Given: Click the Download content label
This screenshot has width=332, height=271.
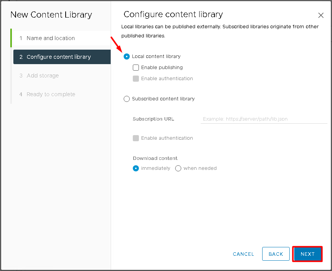Looking at the screenshot, I should pos(155,158).
